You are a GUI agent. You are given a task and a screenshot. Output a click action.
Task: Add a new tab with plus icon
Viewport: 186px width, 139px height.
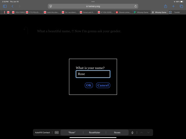(x=173, y=6)
